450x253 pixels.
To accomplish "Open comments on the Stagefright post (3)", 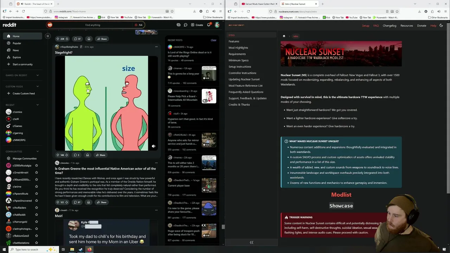I will click(76, 155).
